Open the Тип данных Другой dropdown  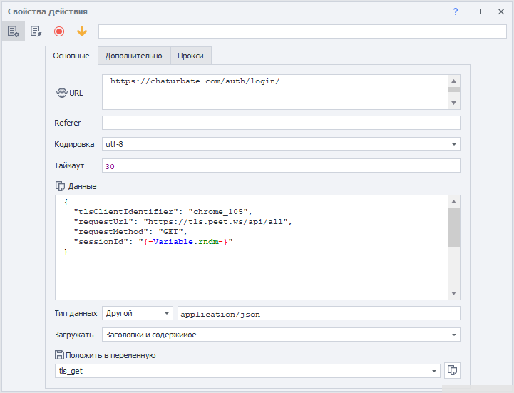coord(166,313)
